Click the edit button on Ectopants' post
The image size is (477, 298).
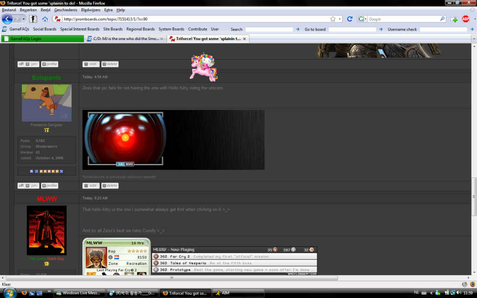(91, 185)
